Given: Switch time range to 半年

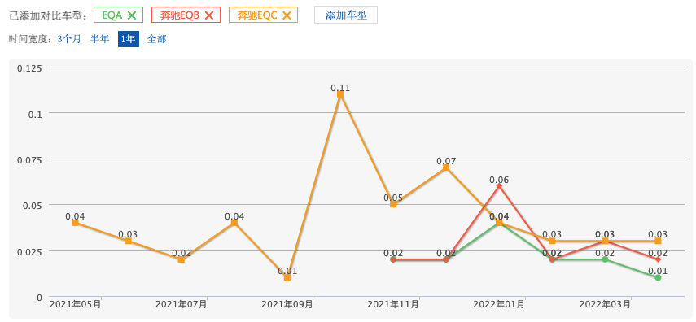Looking at the screenshot, I should pos(99,39).
